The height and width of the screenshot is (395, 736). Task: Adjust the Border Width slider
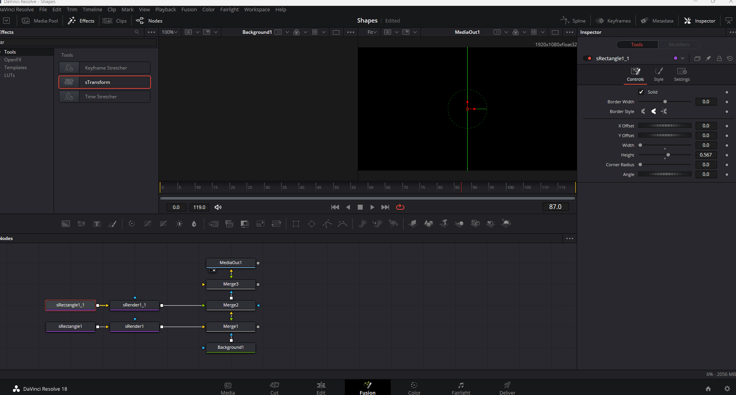(665, 102)
